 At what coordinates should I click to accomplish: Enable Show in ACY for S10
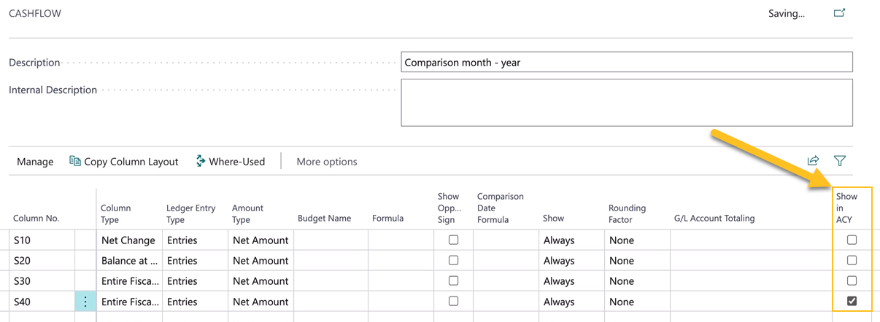pos(852,240)
